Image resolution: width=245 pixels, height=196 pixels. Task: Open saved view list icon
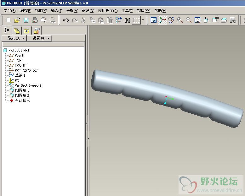click(215, 20)
